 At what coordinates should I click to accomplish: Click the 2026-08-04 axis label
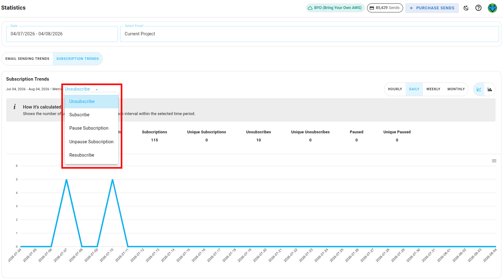pyautogui.click(x=490, y=255)
